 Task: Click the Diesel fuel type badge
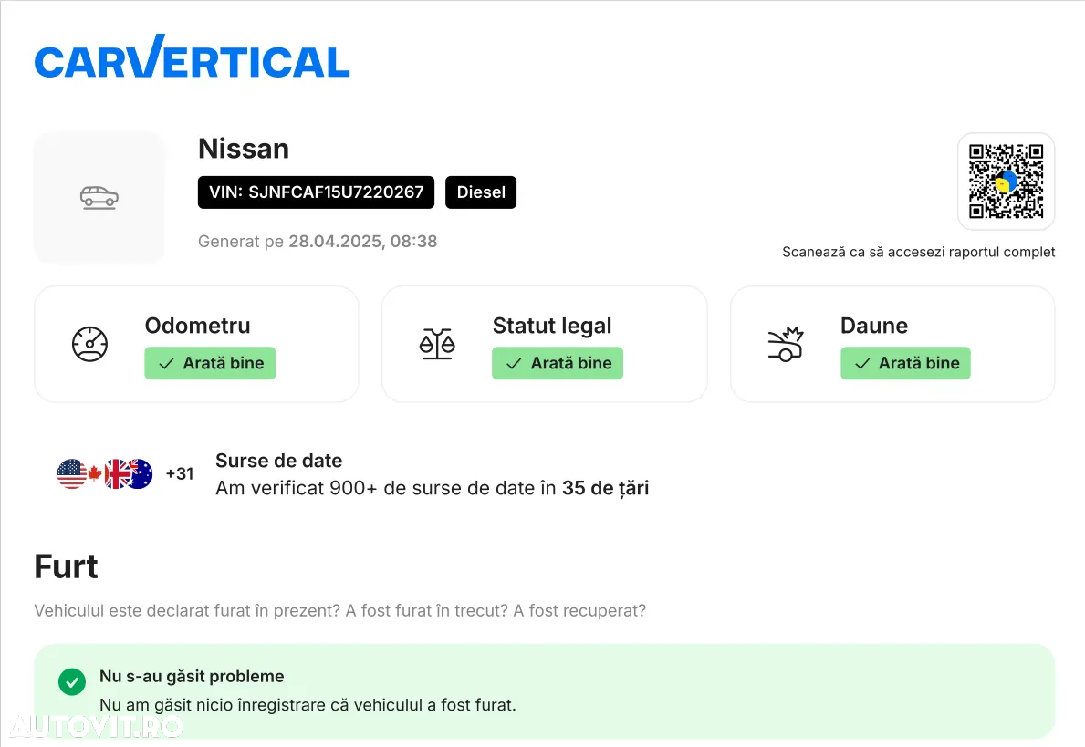click(x=481, y=192)
